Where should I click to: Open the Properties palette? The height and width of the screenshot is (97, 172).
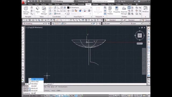[x=117, y=10]
